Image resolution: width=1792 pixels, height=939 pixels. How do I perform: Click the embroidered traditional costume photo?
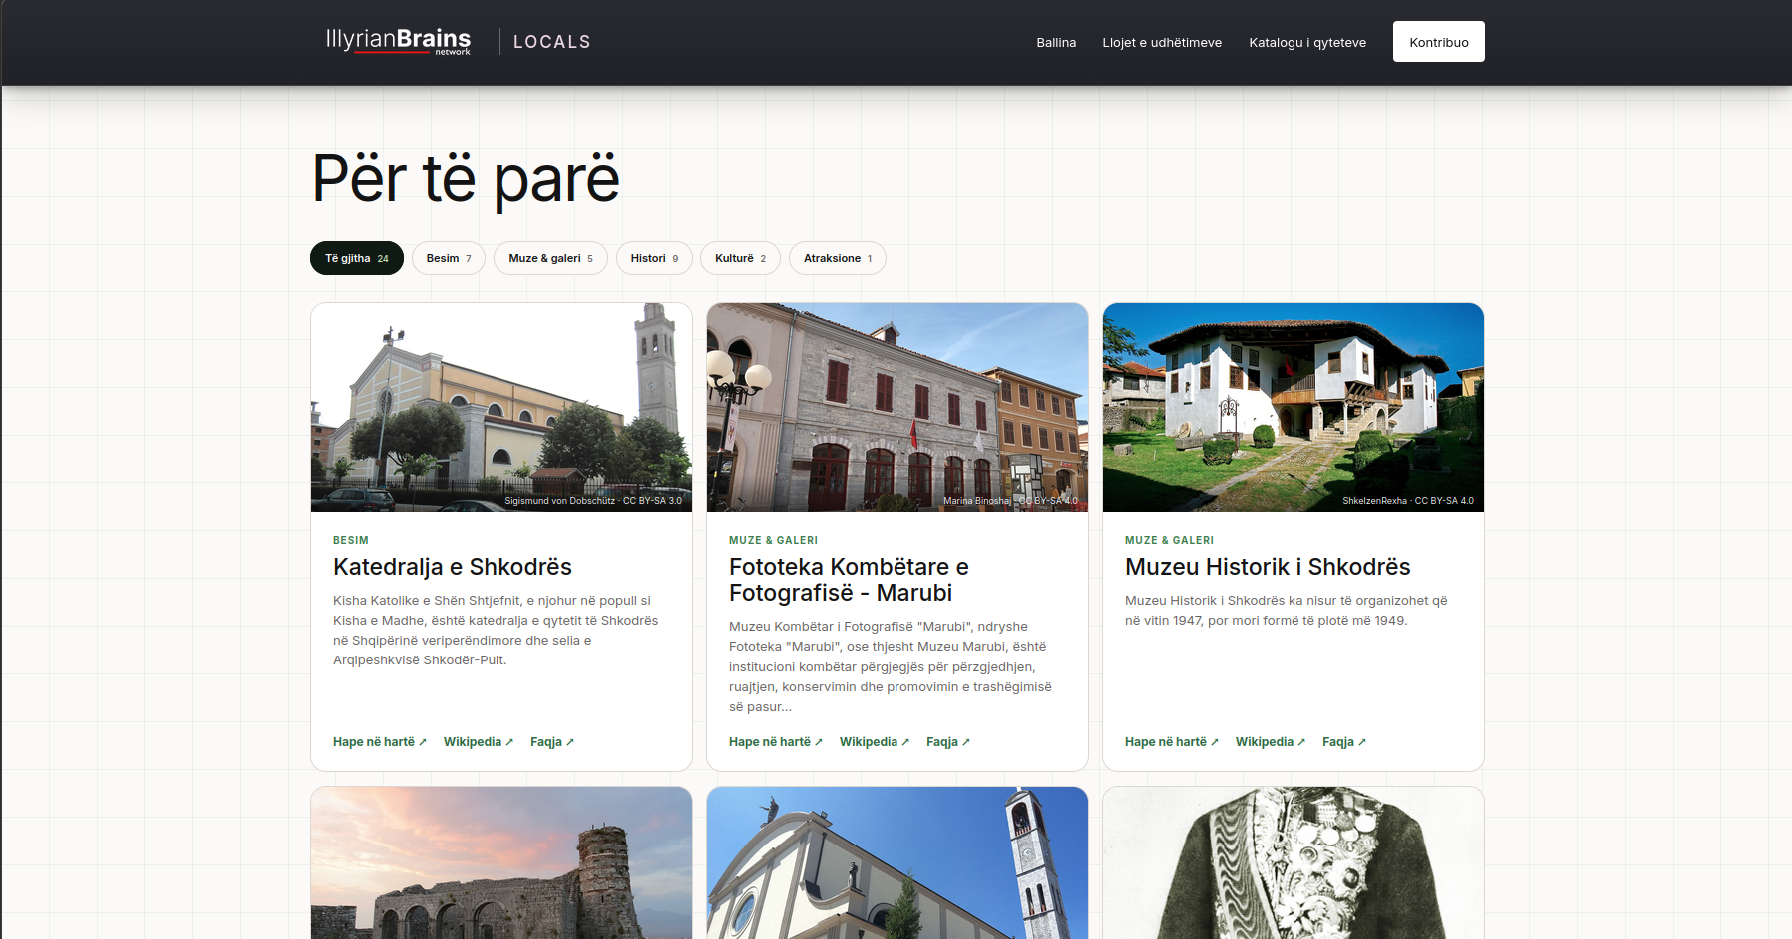click(1294, 862)
